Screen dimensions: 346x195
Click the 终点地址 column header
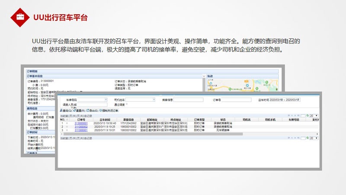(176, 120)
